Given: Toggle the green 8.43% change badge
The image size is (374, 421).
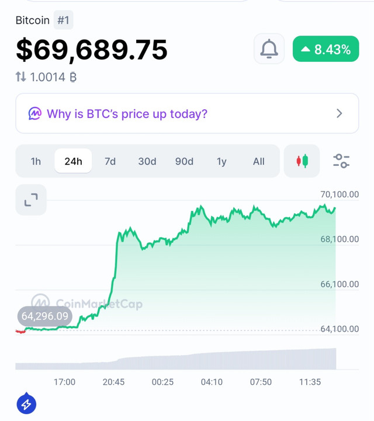Looking at the screenshot, I should click(325, 49).
